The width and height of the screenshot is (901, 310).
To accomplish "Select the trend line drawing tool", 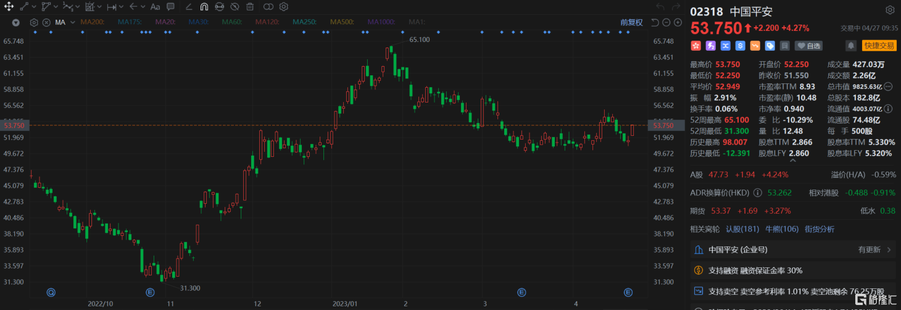I will [24, 7].
